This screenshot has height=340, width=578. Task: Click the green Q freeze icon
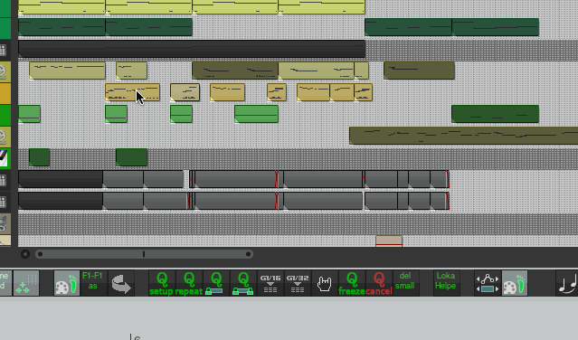[352, 283]
